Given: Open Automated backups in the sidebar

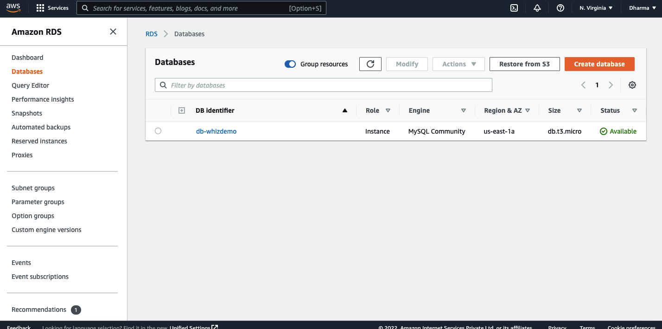Looking at the screenshot, I should [41, 127].
